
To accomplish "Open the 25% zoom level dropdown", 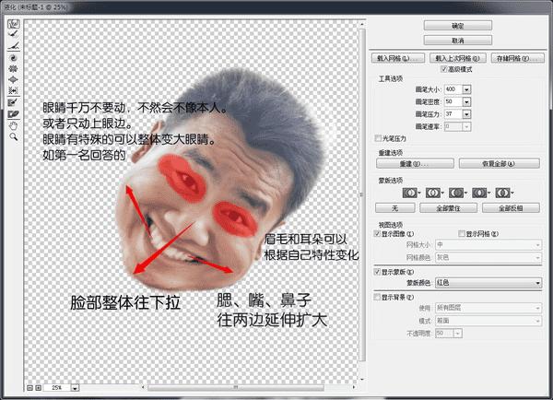I will pos(76,388).
